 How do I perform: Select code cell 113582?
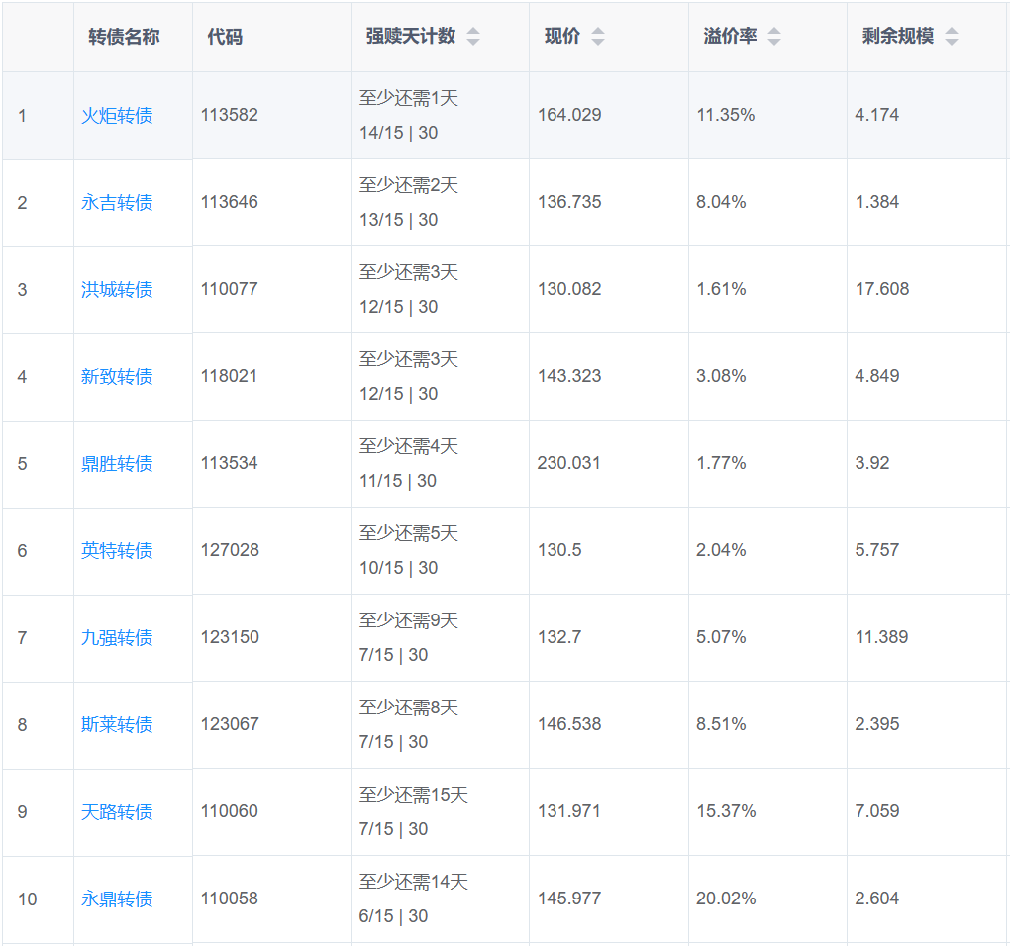click(229, 115)
